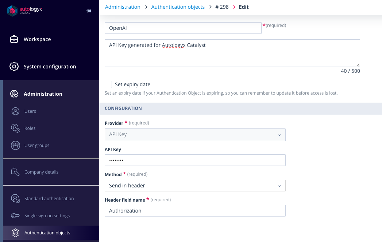This screenshot has width=382, height=242.
Task: Click the Workspace briefcase icon
Action: pos(14,39)
